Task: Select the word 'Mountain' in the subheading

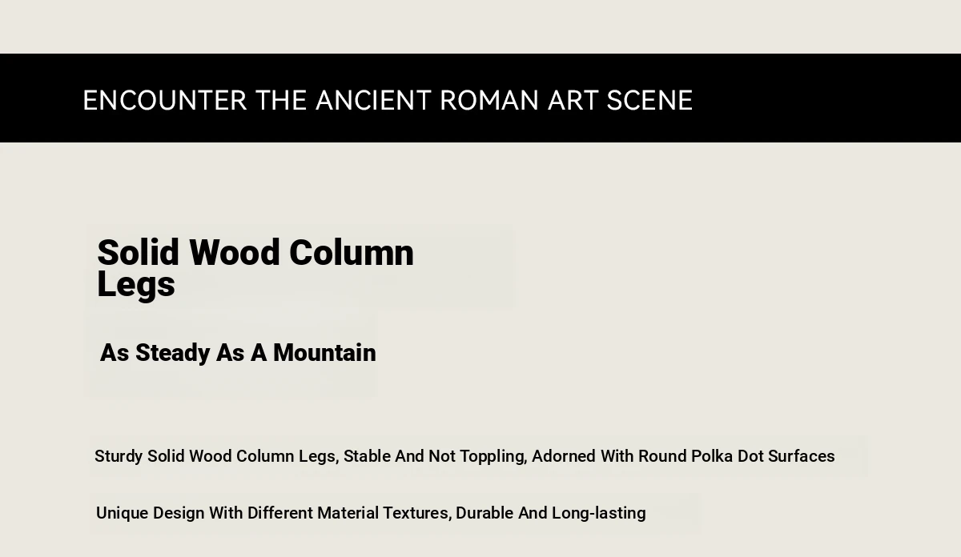Action: 324,353
